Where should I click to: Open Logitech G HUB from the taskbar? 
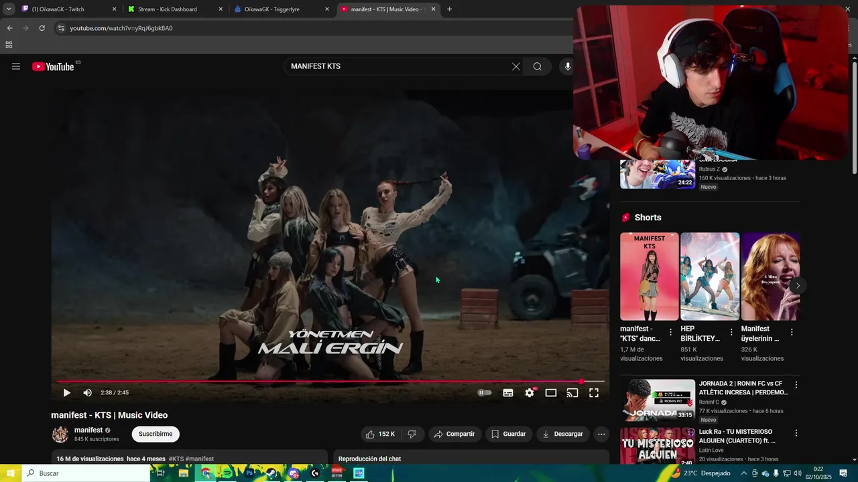coord(315,473)
